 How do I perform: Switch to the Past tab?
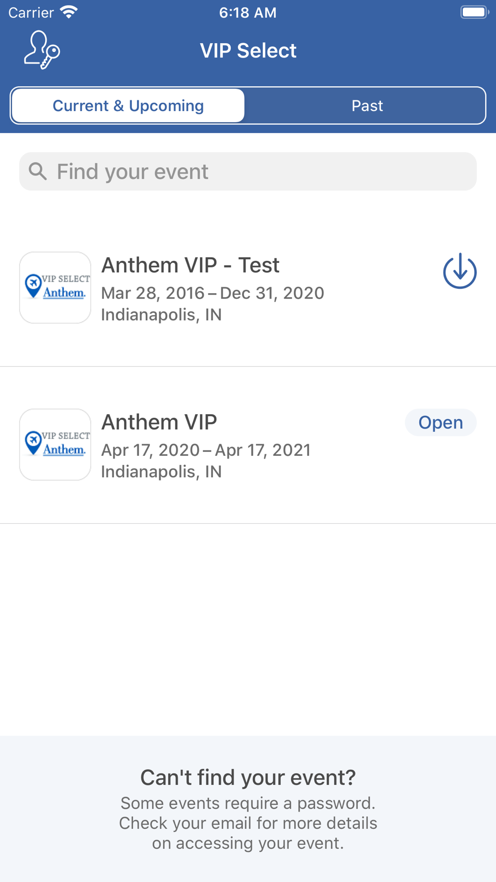[x=367, y=106]
